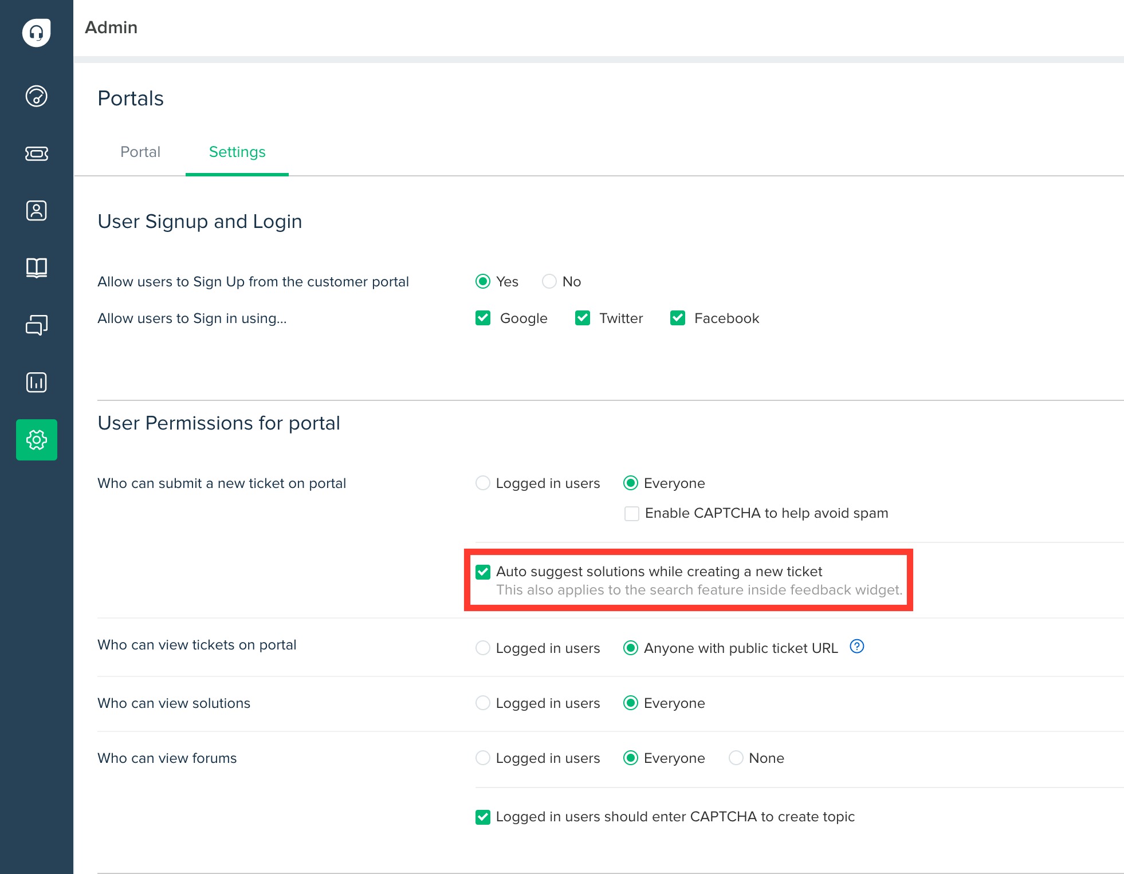Uncheck the Google sign-in checkbox

pos(483,318)
